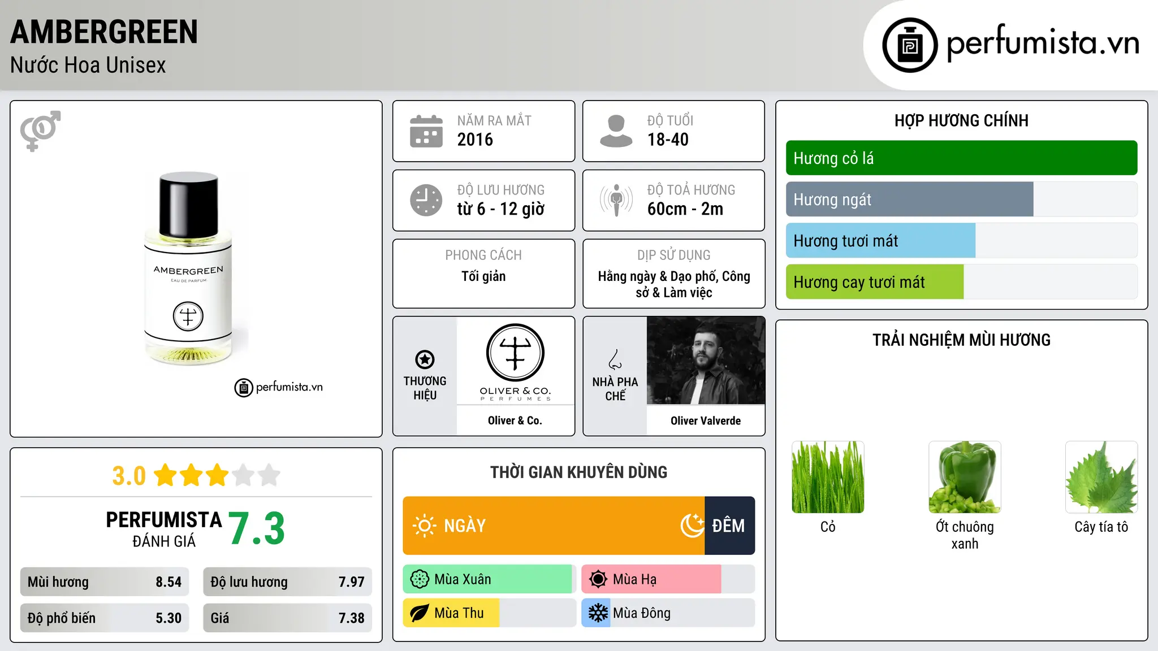Click the first gold rating star

pyautogui.click(x=166, y=475)
